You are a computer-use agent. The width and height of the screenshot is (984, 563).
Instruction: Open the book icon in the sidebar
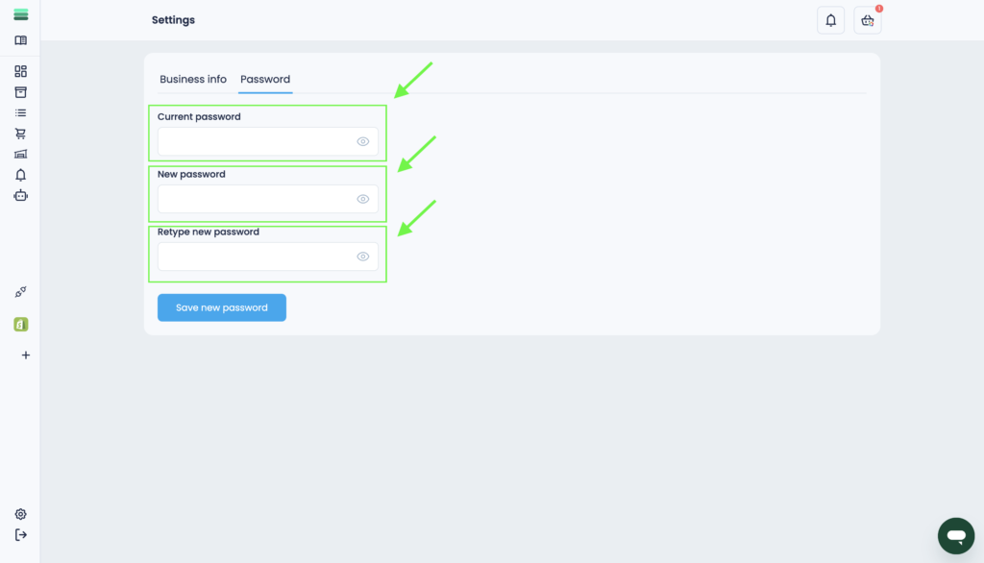pyautogui.click(x=20, y=40)
